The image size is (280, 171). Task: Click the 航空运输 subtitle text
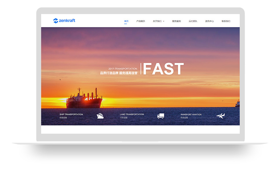(x=184, y=117)
